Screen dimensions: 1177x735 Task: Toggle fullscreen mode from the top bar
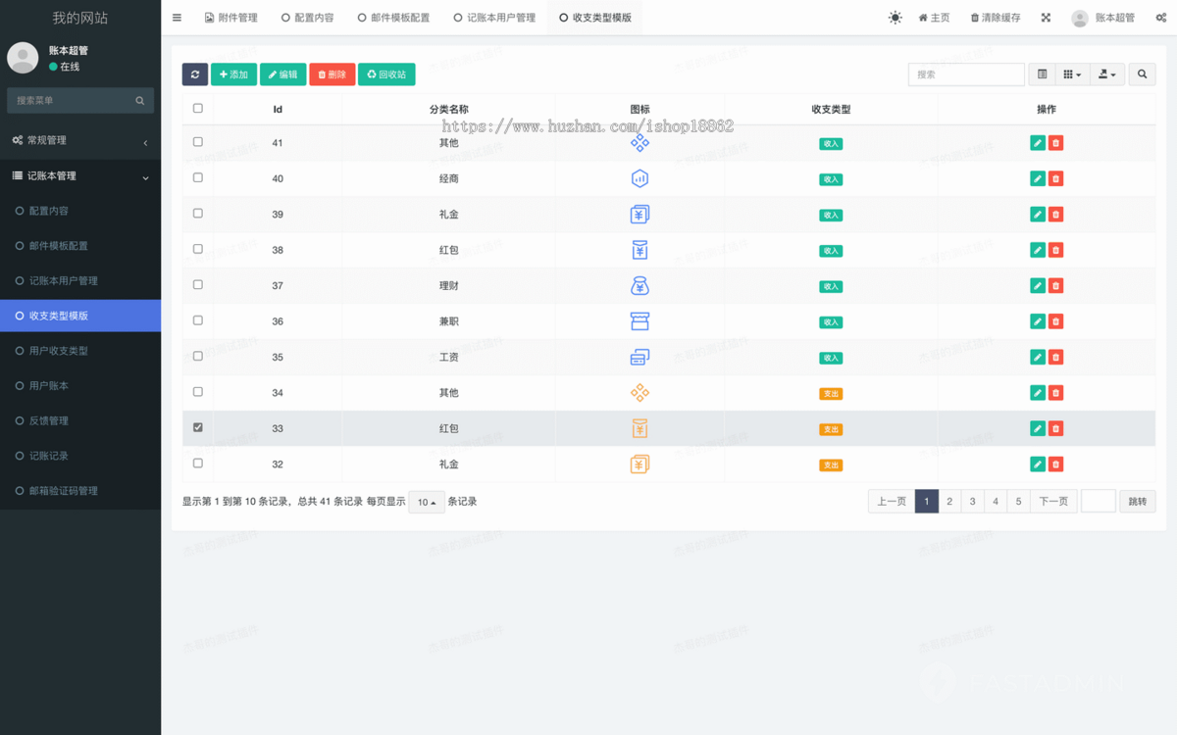(1046, 18)
